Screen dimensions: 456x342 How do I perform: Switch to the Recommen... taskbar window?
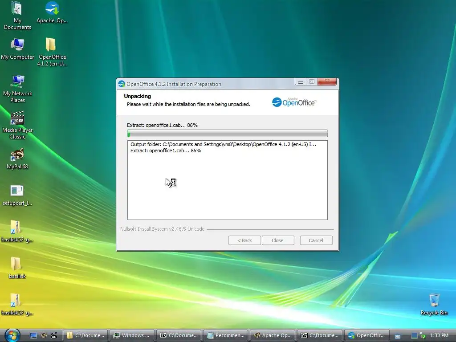pos(226,335)
